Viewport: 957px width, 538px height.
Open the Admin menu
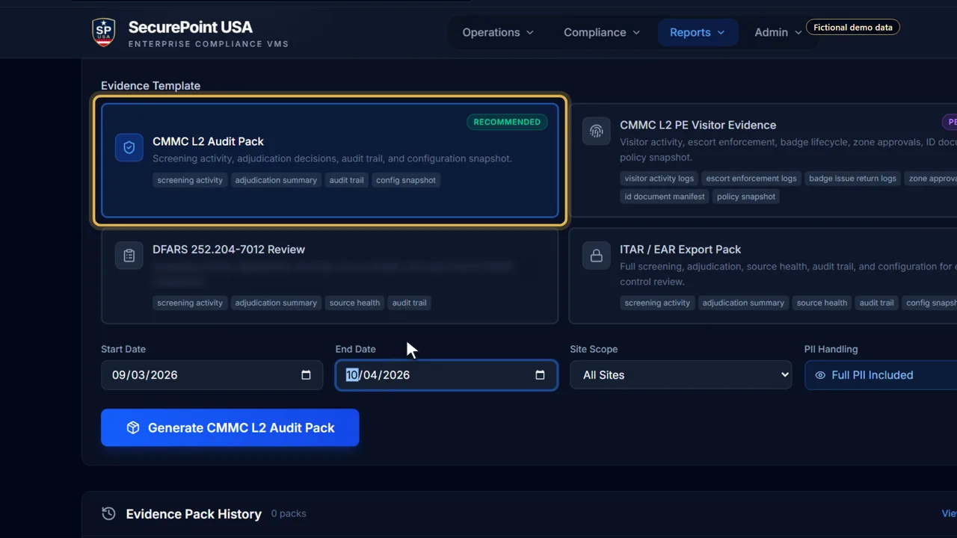pyautogui.click(x=778, y=32)
